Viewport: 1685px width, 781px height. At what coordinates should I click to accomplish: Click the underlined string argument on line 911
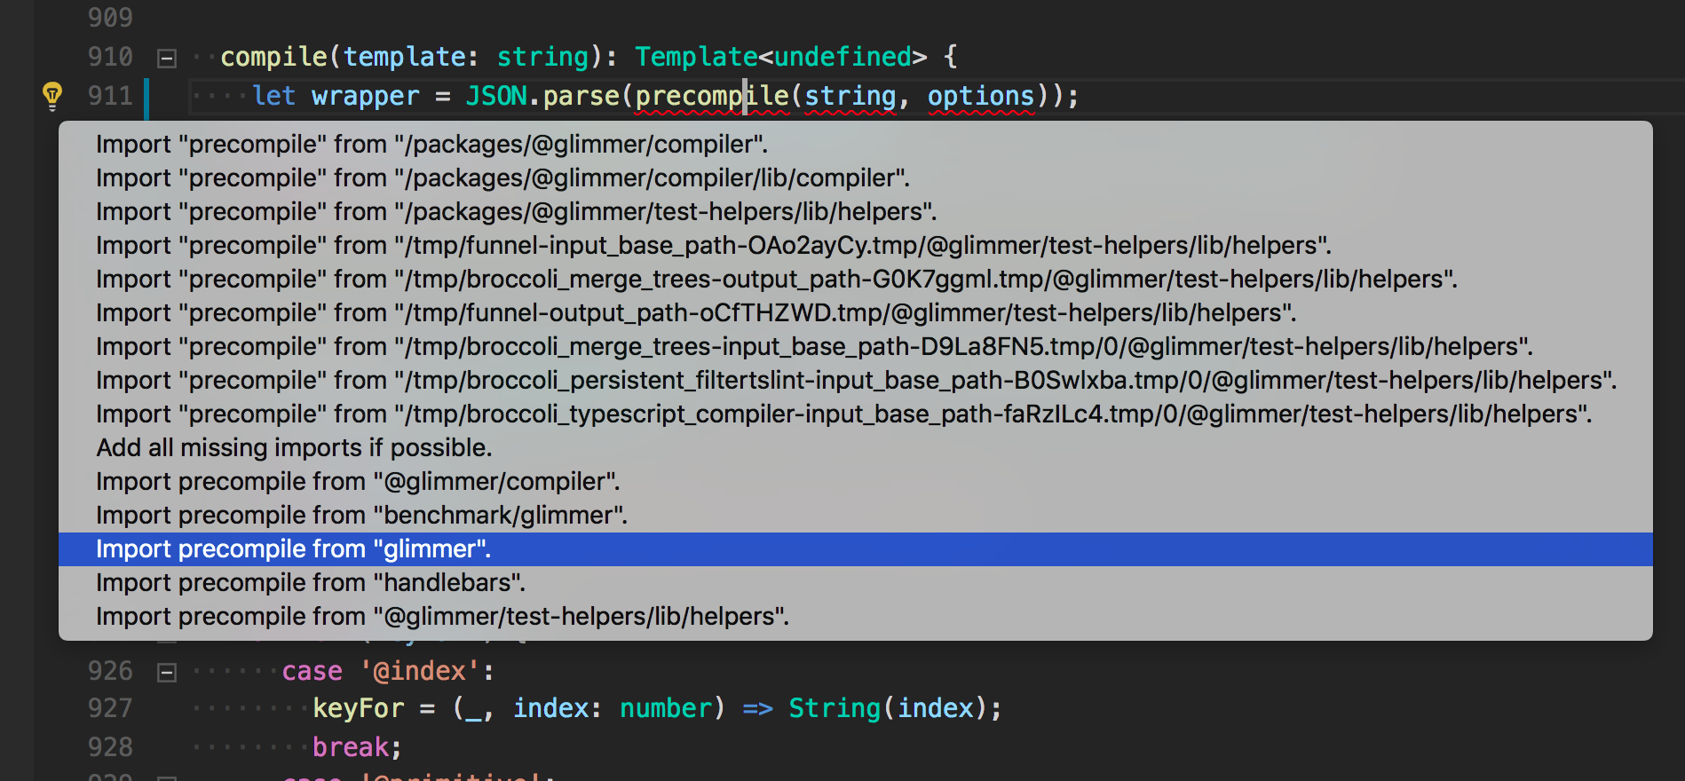click(850, 96)
